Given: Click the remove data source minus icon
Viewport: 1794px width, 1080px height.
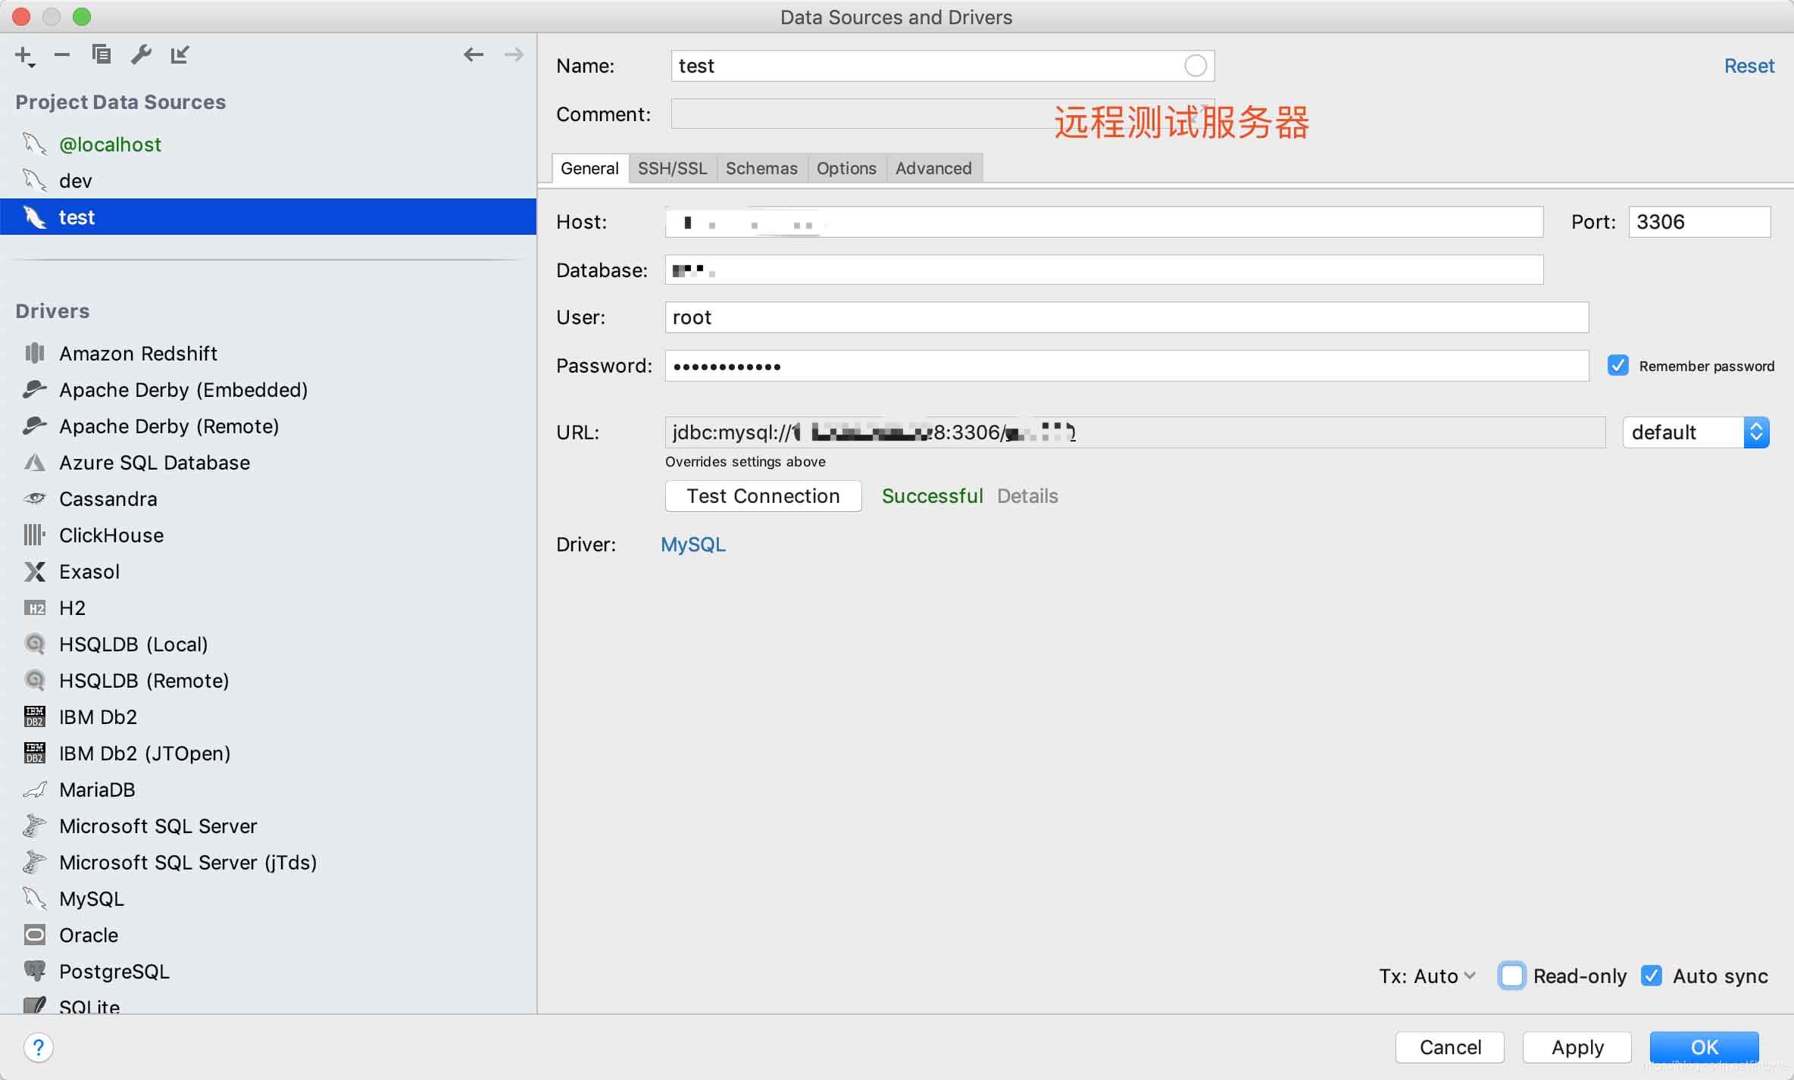Looking at the screenshot, I should 62,55.
